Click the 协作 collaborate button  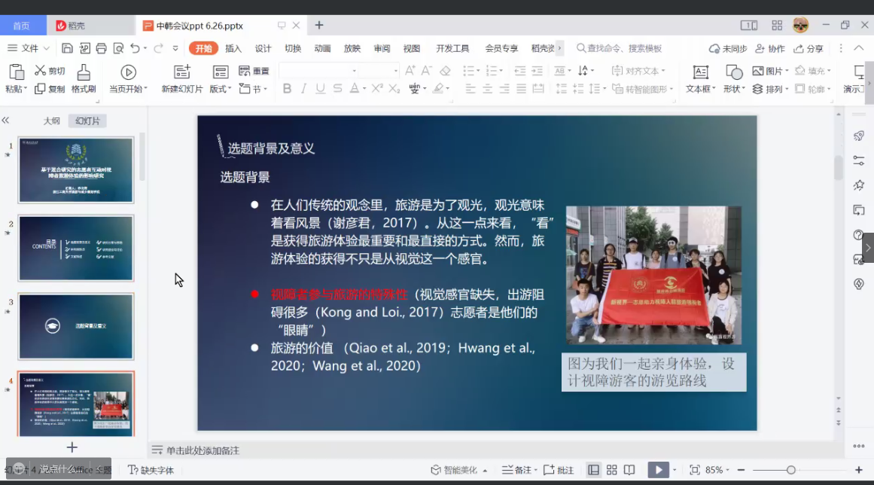pyautogui.click(x=770, y=48)
